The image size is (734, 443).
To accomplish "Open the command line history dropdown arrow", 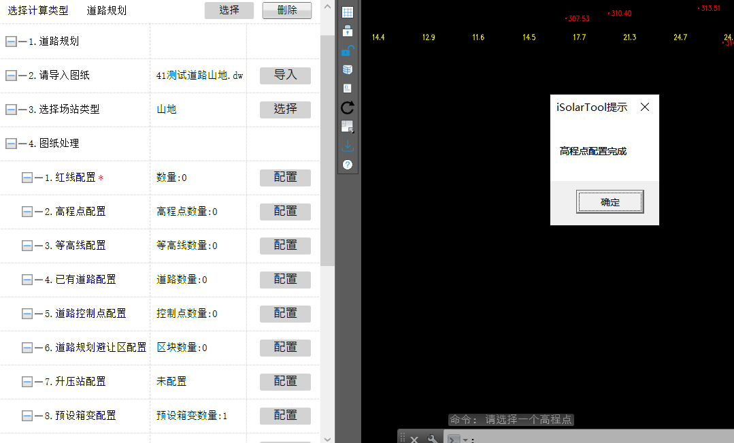I will click(466, 439).
